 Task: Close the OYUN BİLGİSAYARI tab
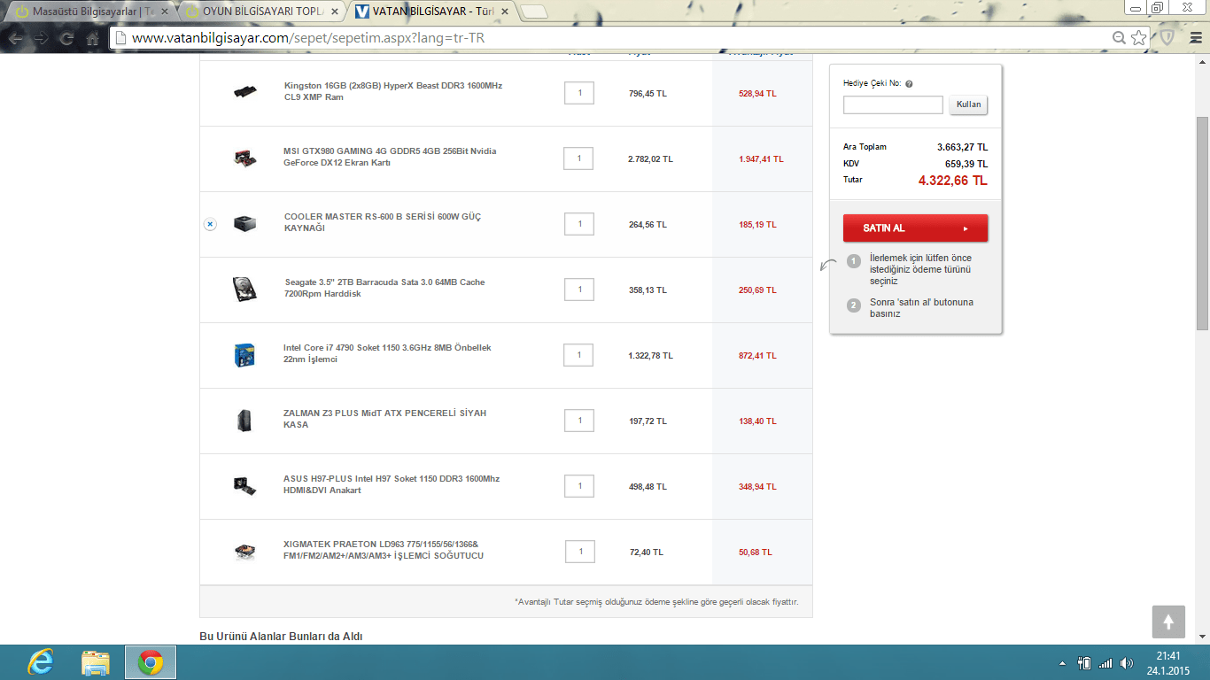point(334,12)
